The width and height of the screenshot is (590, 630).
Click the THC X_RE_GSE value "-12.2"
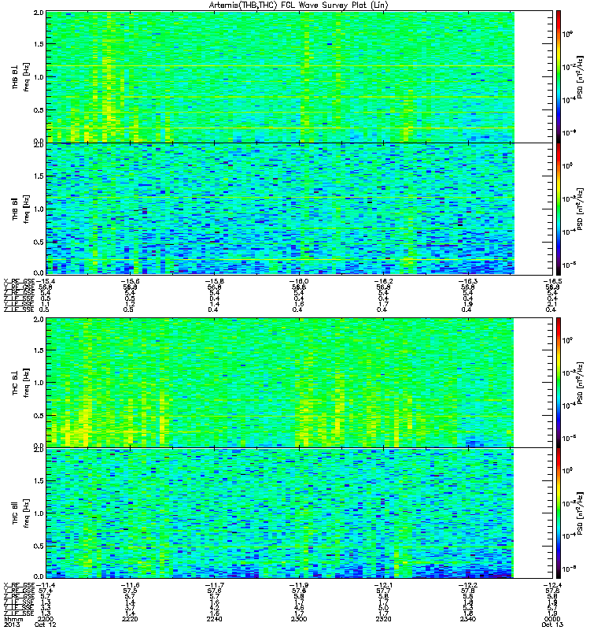point(468,585)
